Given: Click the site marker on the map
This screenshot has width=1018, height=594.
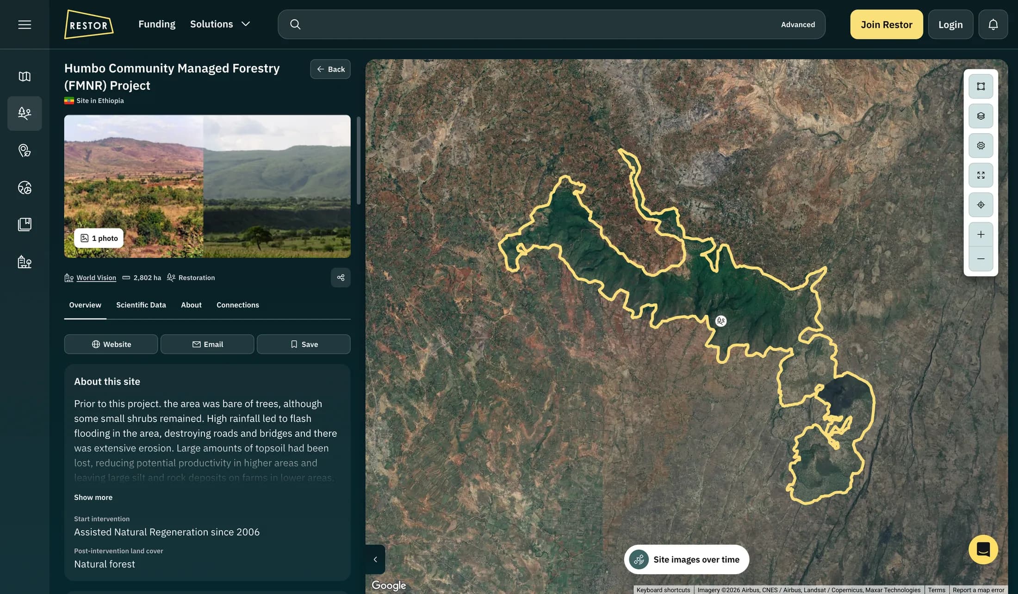Looking at the screenshot, I should [x=720, y=321].
